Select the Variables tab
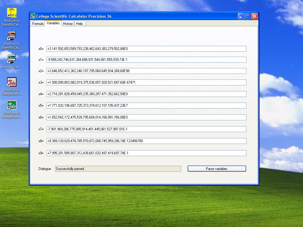This screenshot has width=303, height=227. coord(53,23)
